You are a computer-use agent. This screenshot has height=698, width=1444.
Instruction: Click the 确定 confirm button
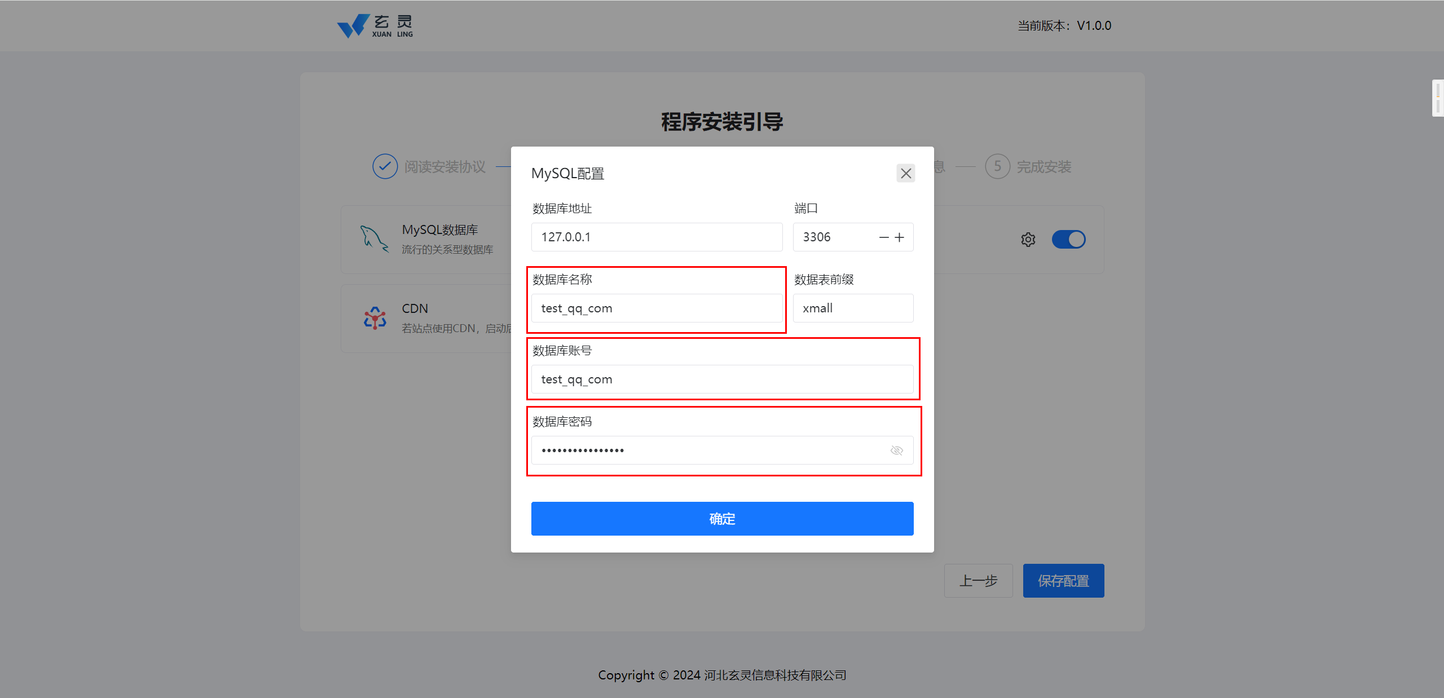point(722,518)
